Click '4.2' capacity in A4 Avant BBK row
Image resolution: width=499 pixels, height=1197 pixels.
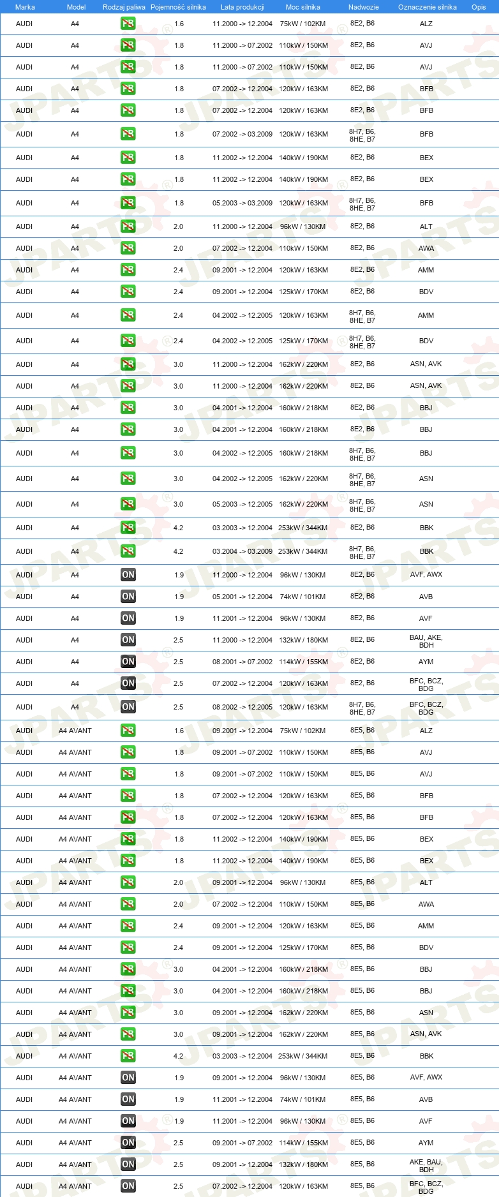point(178,1057)
